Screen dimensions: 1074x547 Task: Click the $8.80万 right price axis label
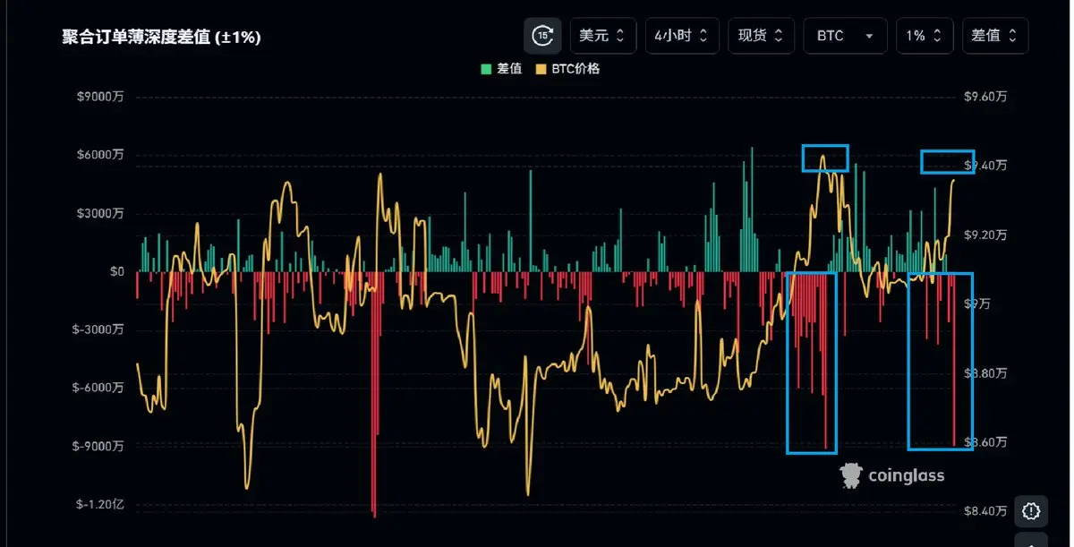985,373
